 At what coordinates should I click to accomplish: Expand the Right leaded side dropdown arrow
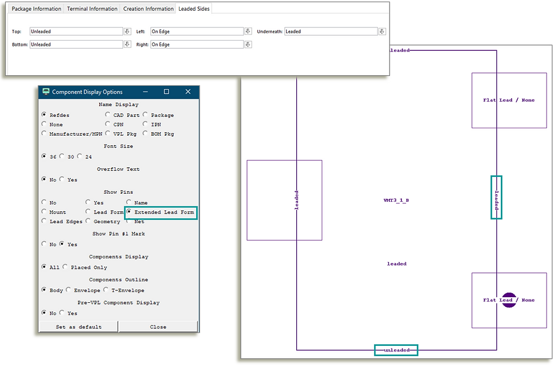tap(248, 45)
